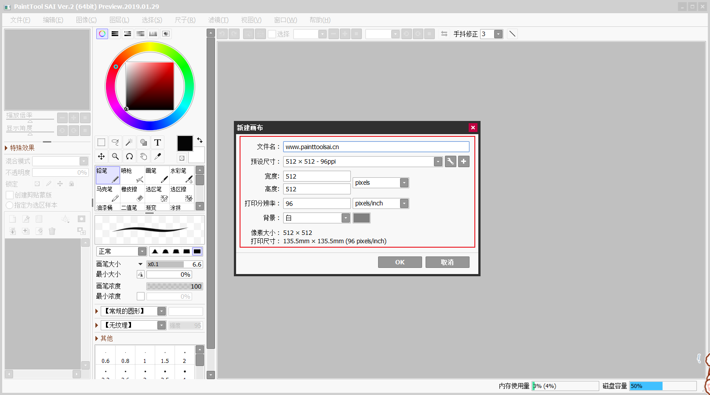Click the 文件名 filename input field
This screenshot has width=710, height=395.
point(376,147)
